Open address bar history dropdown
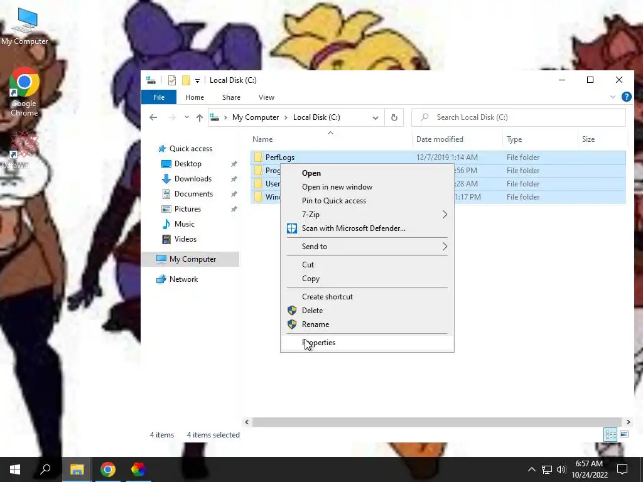 (376, 117)
